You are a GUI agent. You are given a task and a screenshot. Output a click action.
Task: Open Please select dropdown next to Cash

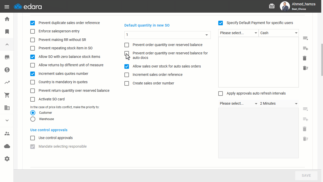point(238,33)
